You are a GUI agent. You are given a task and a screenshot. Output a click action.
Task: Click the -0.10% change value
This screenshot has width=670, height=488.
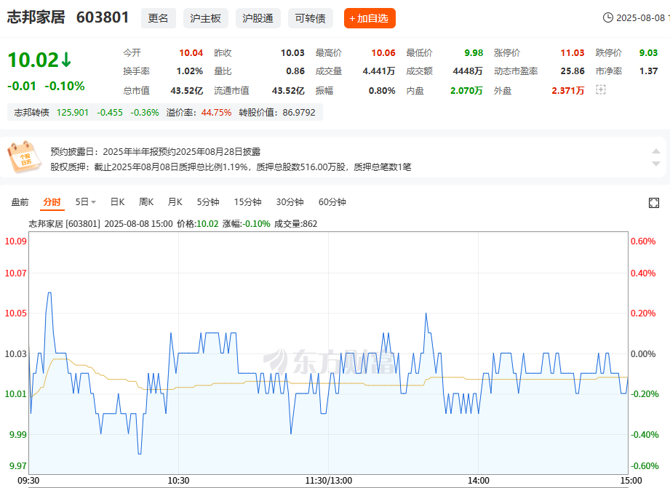click(65, 86)
